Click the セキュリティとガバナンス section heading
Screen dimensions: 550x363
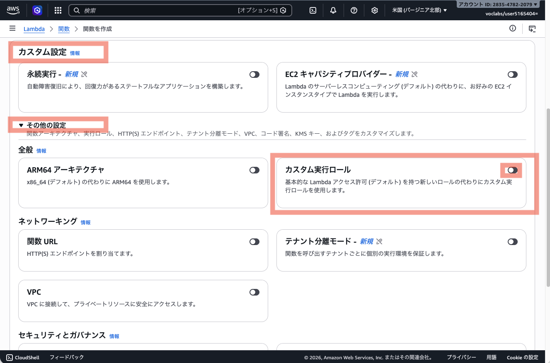pos(62,335)
